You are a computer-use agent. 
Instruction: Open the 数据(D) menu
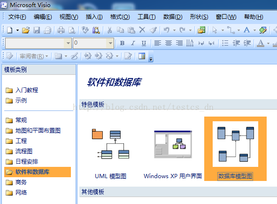click(x=173, y=17)
